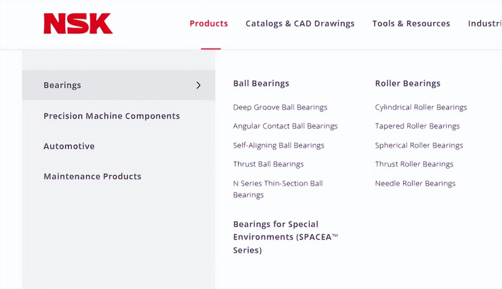This screenshot has height=289, width=502.
Task: Open Bearings for Special Environments SPACEA Series
Action: [285, 237]
